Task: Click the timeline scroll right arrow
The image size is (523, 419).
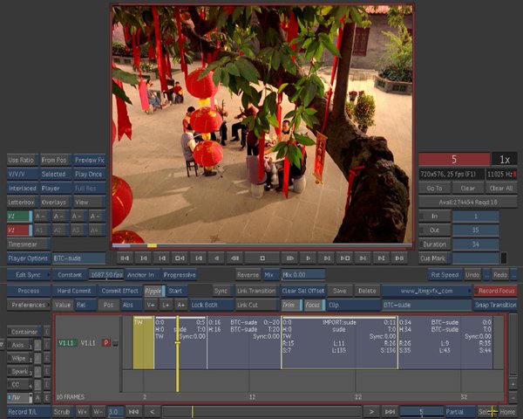Action: [x=372, y=411]
